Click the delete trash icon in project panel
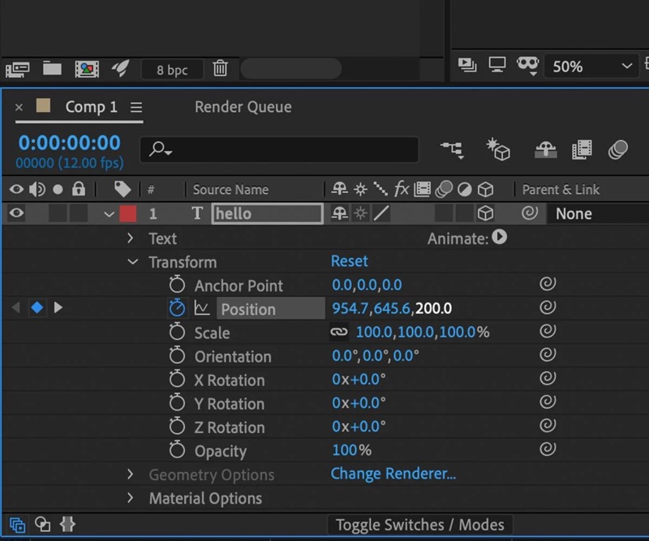 pos(220,69)
